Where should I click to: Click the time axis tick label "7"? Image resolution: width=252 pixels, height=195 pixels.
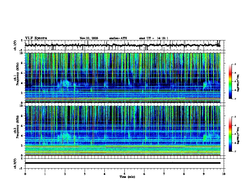[164, 174]
